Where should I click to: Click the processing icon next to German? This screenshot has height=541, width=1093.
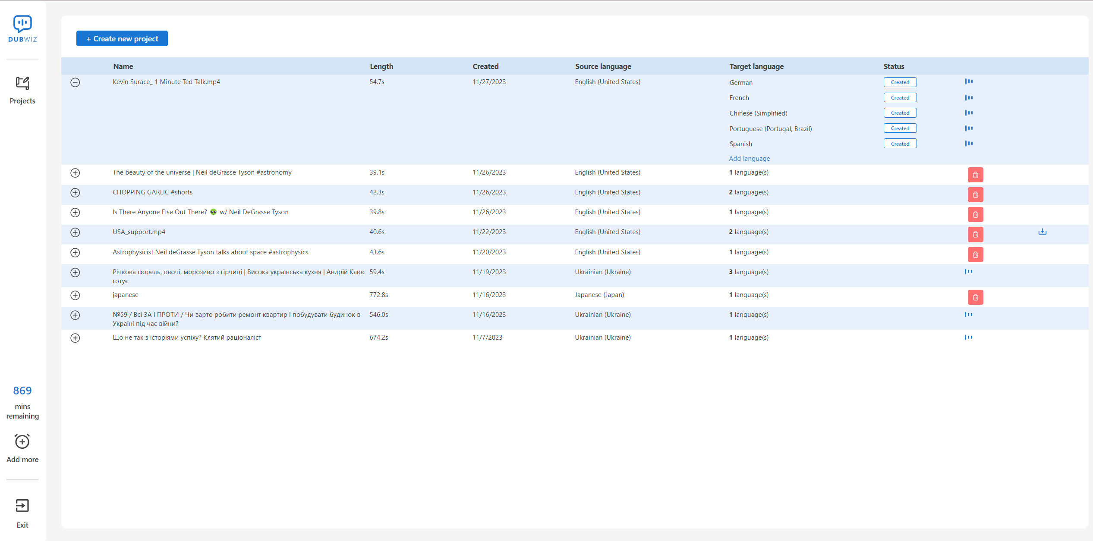[969, 81]
